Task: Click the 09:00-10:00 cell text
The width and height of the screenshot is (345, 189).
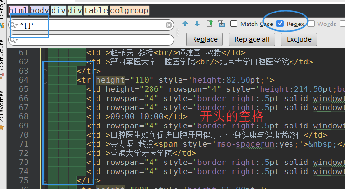Action: tap(137, 117)
